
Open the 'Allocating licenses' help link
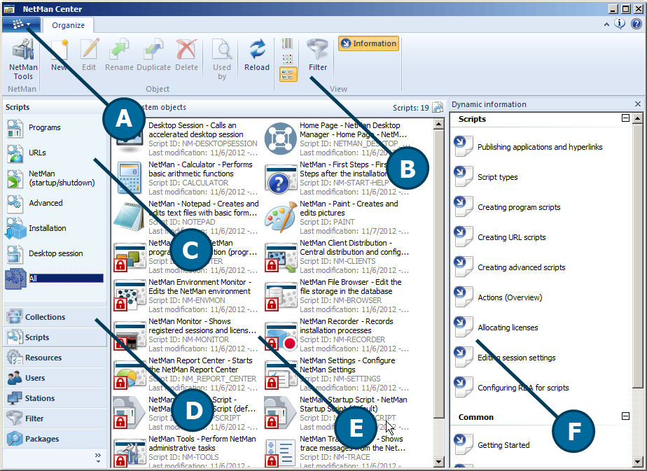(x=507, y=328)
